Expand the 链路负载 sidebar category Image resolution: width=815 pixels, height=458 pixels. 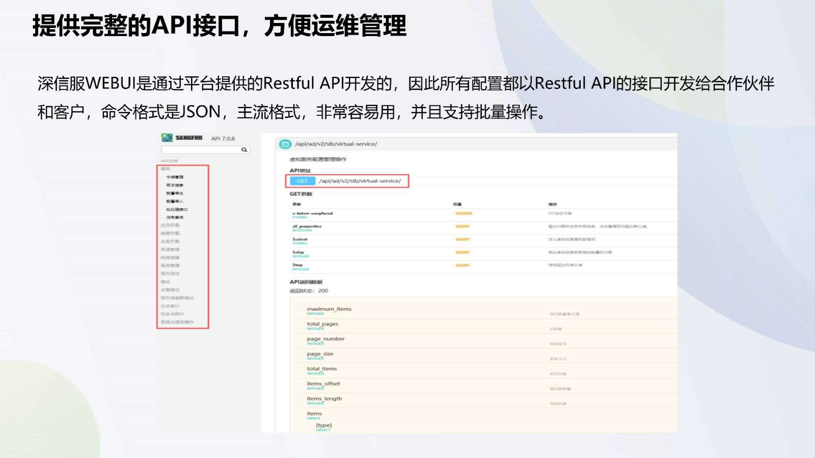170,234
